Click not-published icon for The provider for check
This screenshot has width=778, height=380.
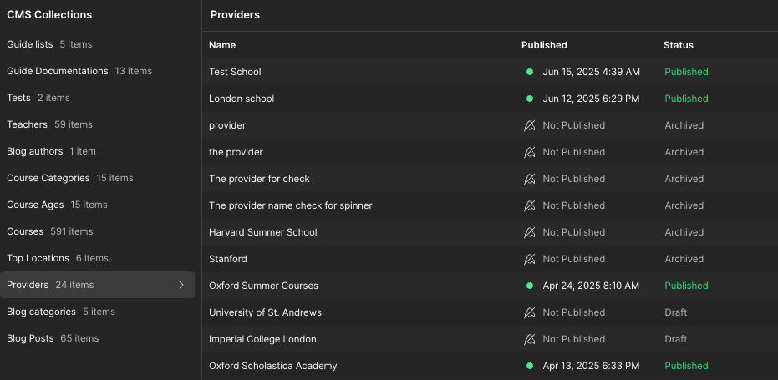point(530,179)
